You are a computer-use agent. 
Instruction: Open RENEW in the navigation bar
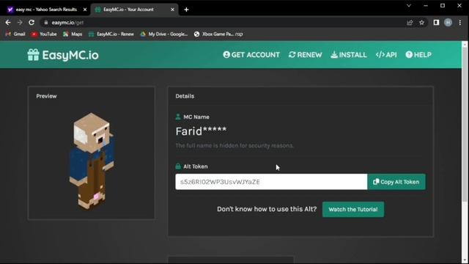coord(306,55)
